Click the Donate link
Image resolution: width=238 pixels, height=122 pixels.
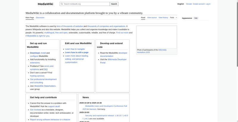tap(189, 4)
